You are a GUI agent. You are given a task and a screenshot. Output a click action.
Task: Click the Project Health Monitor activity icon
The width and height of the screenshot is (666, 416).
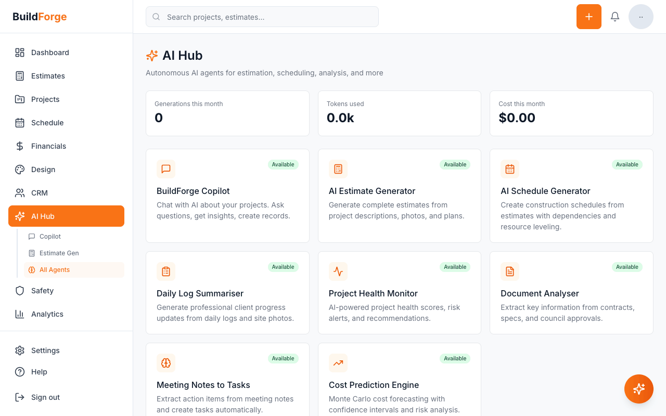pos(338,271)
